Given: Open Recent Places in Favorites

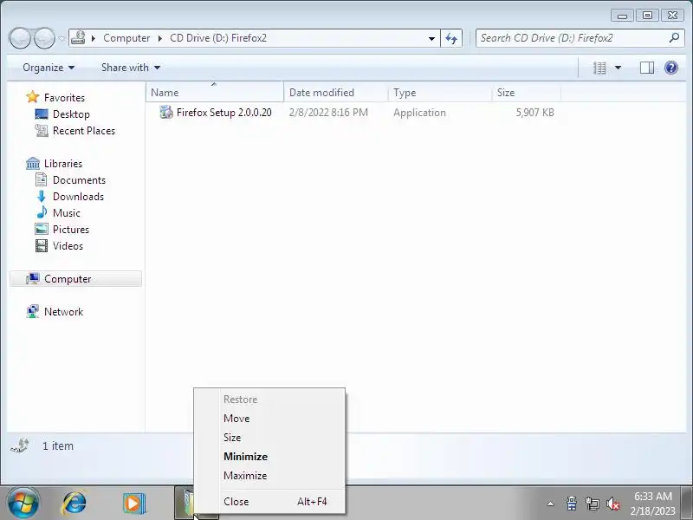Looking at the screenshot, I should (84, 131).
